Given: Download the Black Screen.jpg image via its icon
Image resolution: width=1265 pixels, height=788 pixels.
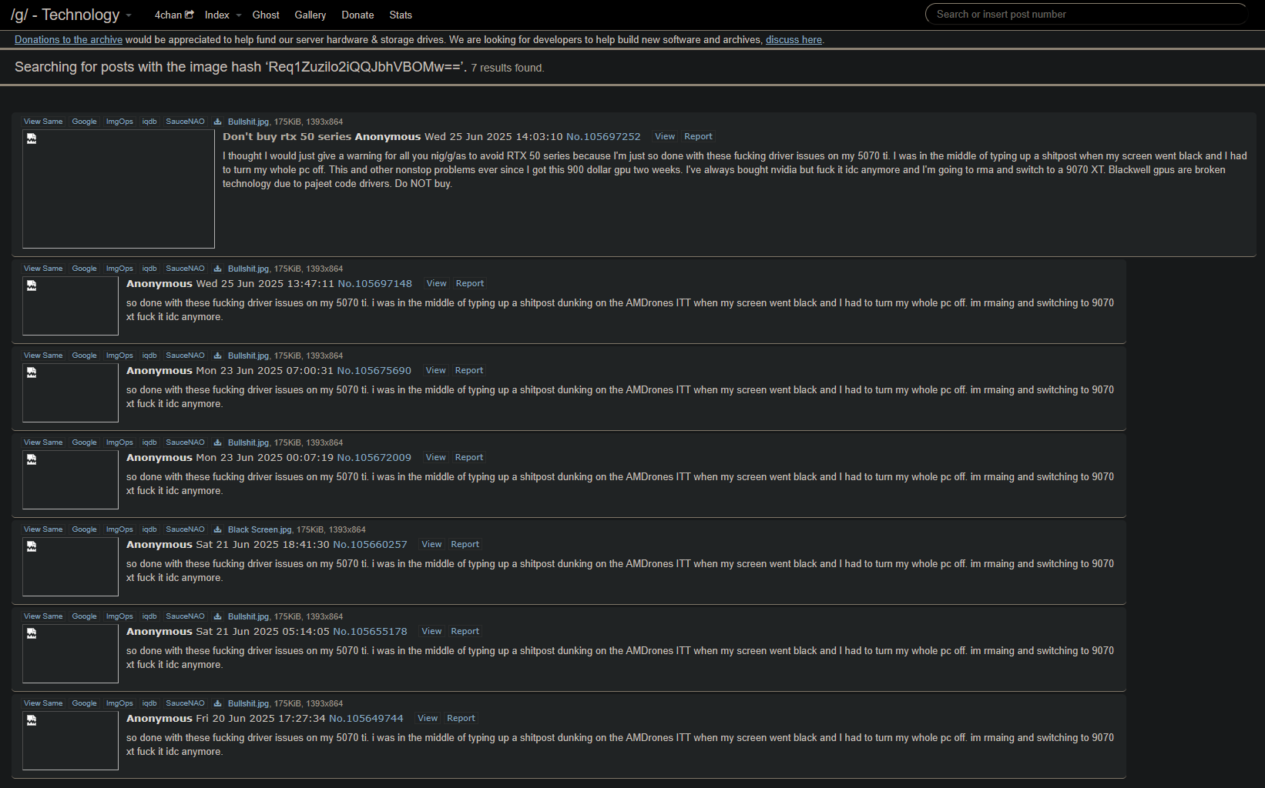Looking at the screenshot, I should pos(218,529).
